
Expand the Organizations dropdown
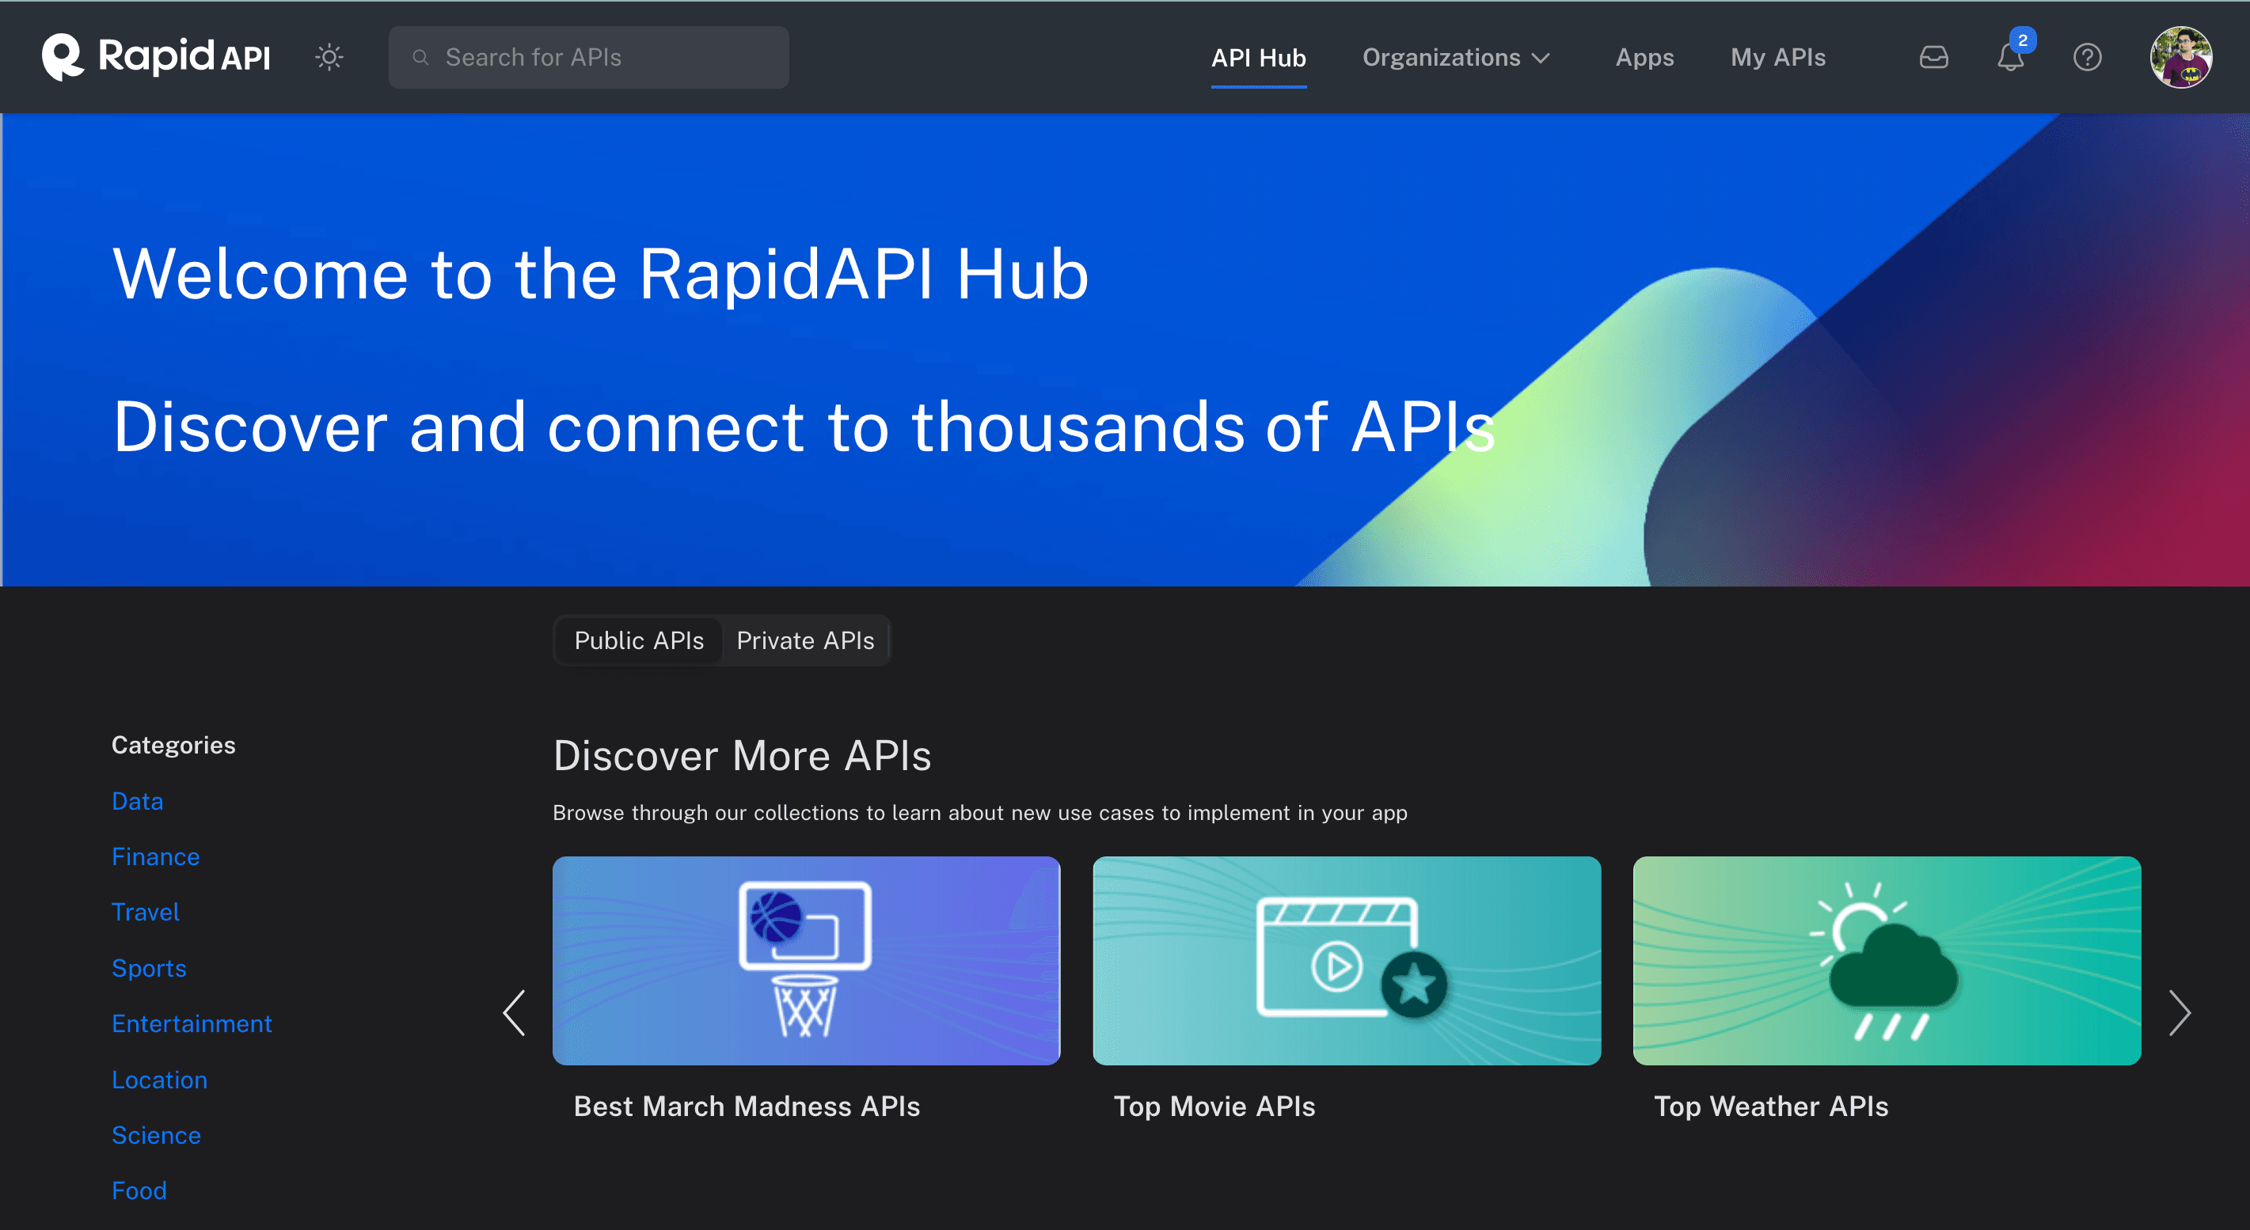pos(1456,58)
